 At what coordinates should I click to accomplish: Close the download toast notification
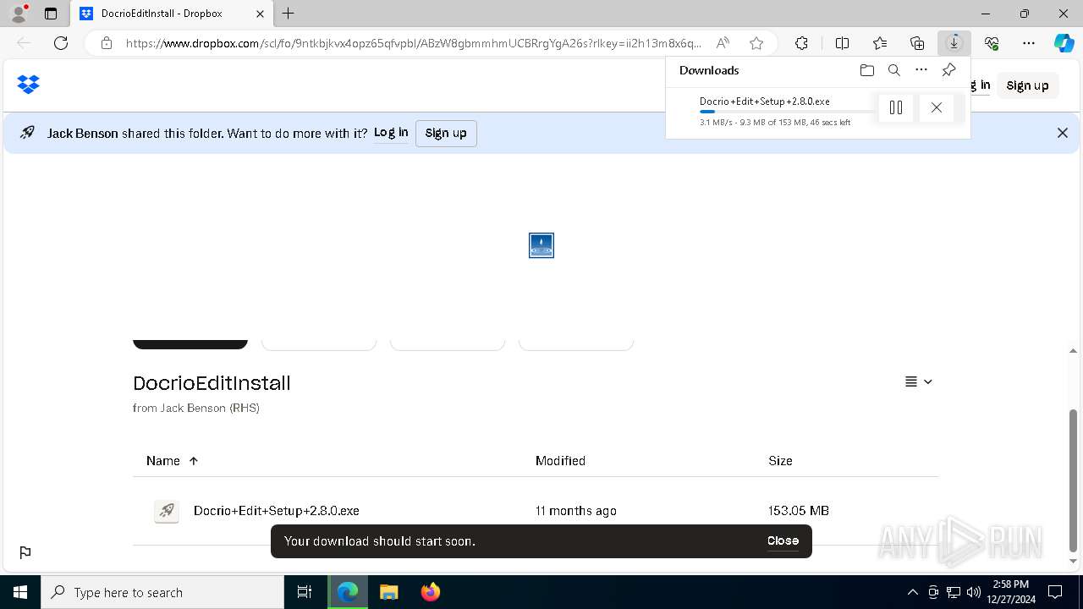[x=783, y=540]
